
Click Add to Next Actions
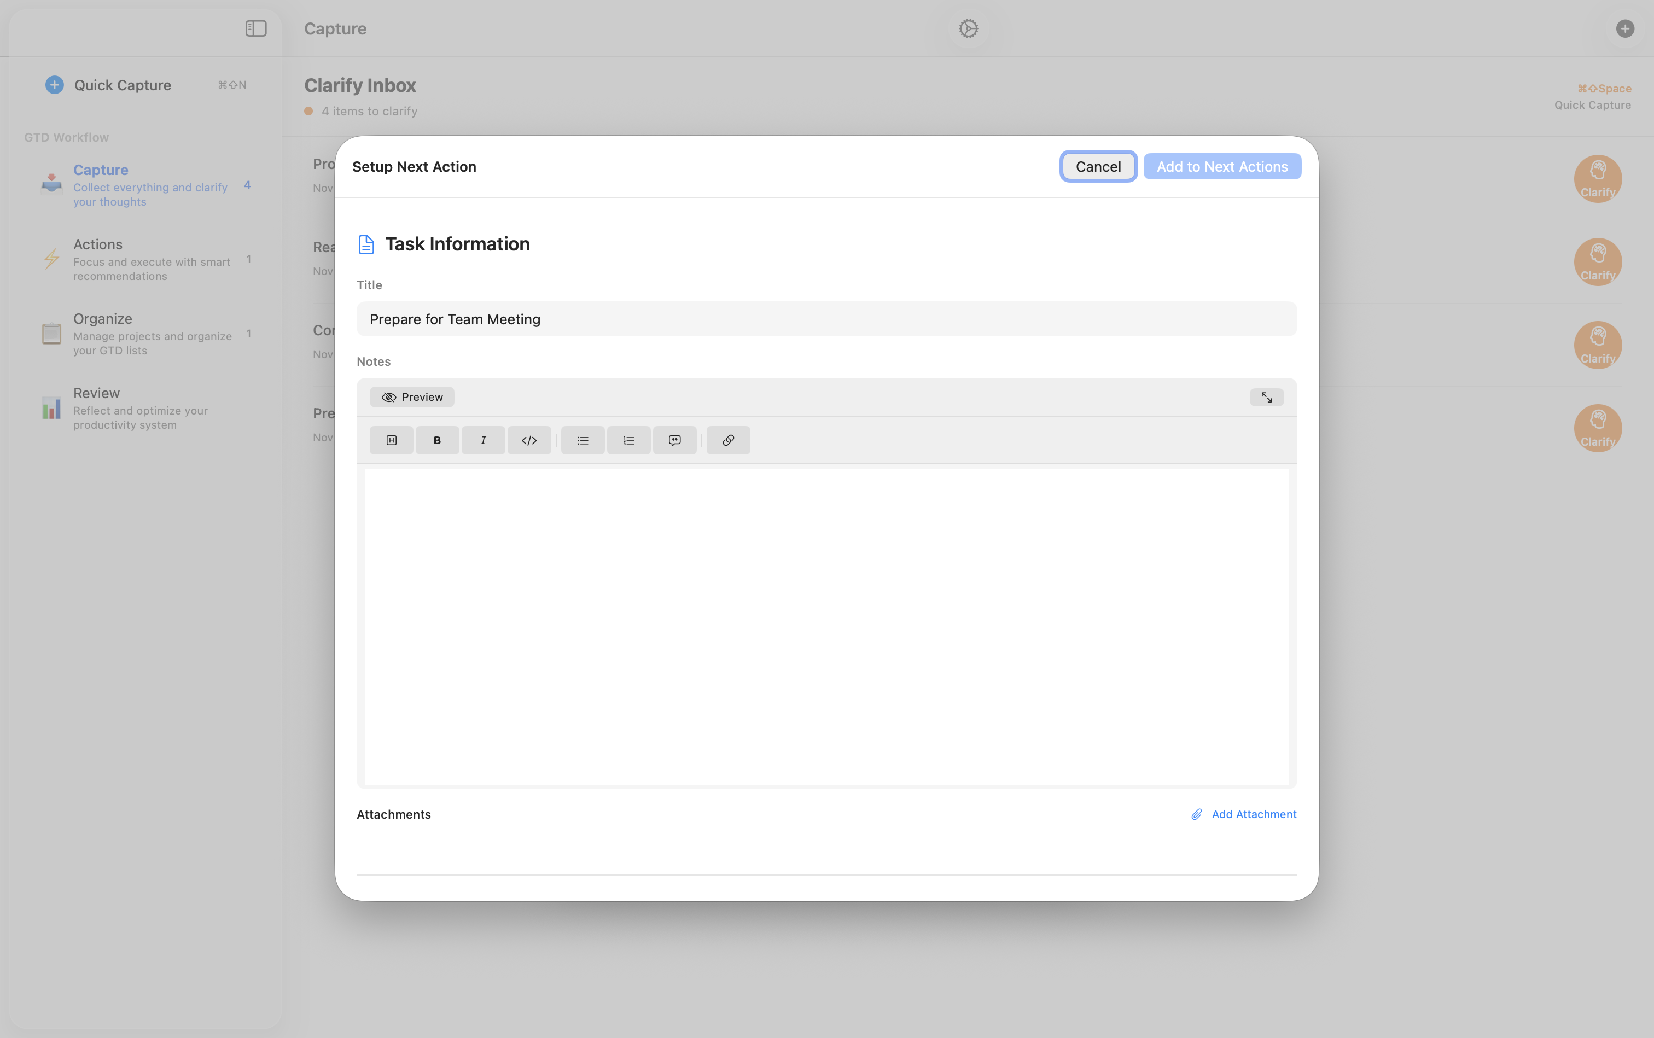pyautogui.click(x=1221, y=166)
